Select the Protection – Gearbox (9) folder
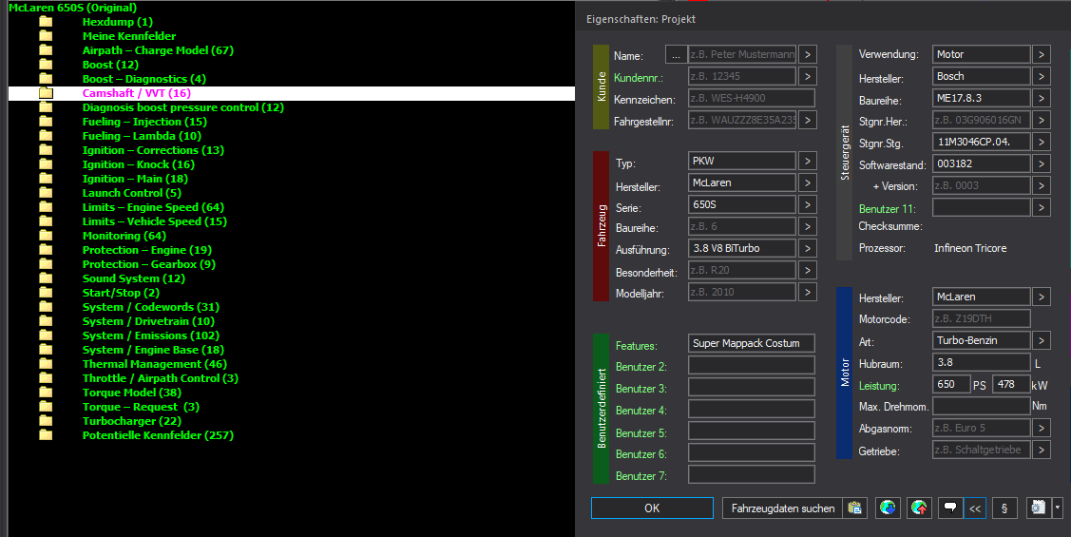The height and width of the screenshot is (537, 1071). click(x=149, y=264)
